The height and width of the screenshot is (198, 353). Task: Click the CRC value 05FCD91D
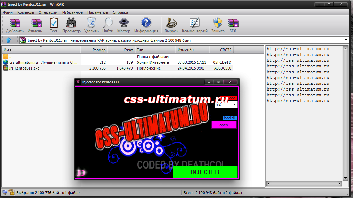coord(222,62)
